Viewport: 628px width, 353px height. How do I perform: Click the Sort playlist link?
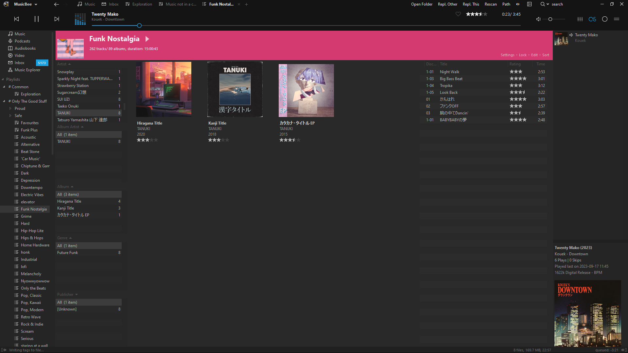click(x=546, y=55)
